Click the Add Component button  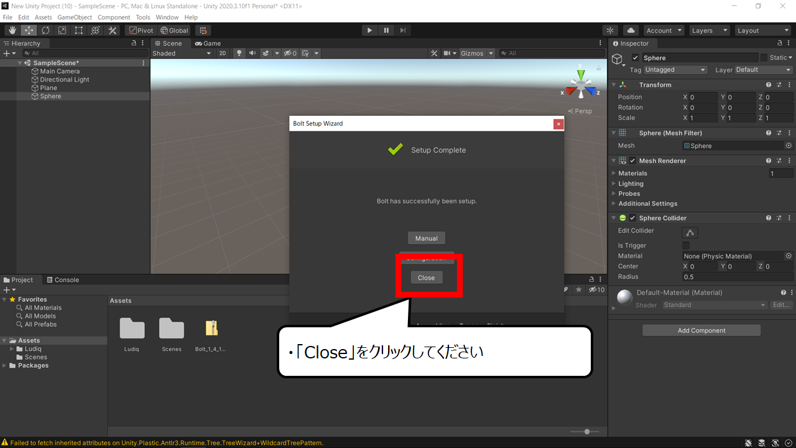(x=701, y=330)
